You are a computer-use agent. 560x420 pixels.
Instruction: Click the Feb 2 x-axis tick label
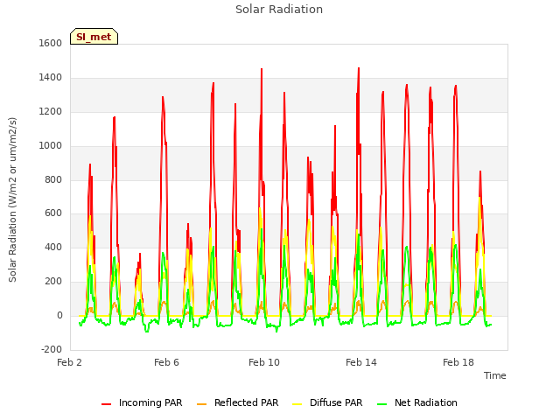coord(69,362)
